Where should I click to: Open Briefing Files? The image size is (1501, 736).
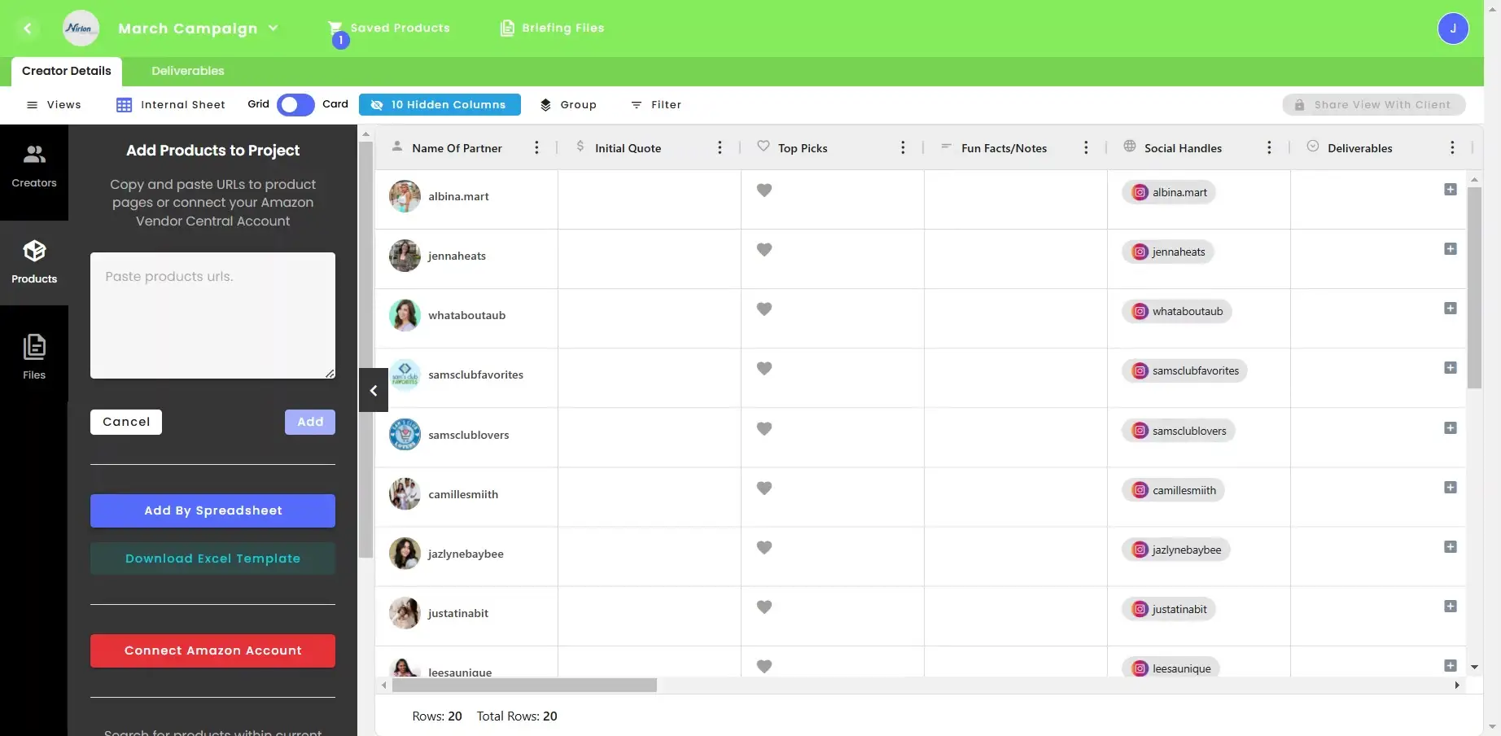(506, 27)
